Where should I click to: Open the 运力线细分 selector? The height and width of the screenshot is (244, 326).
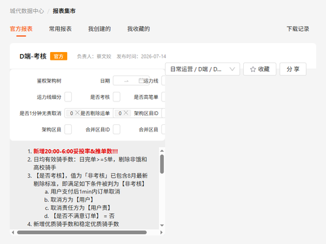tap(68, 97)
